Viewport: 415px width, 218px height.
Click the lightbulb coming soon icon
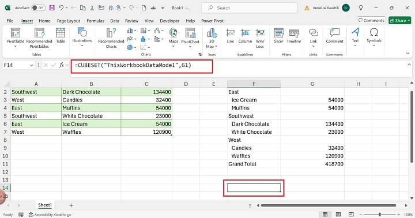pos(360,7)
